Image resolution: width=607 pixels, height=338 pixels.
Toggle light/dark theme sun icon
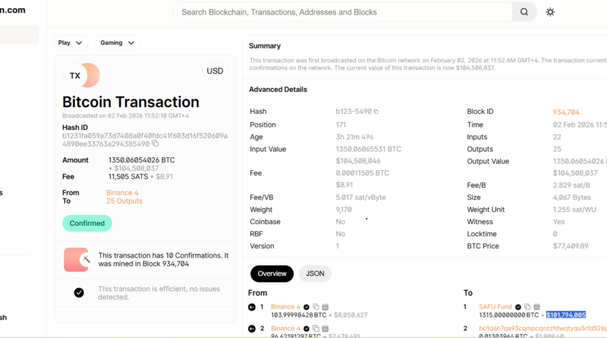point(550,12)
